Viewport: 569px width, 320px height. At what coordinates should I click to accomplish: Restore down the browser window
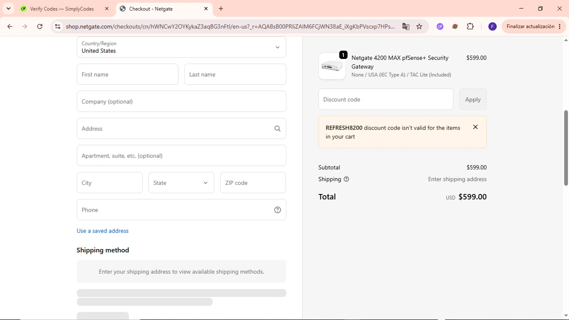(541, 9)
